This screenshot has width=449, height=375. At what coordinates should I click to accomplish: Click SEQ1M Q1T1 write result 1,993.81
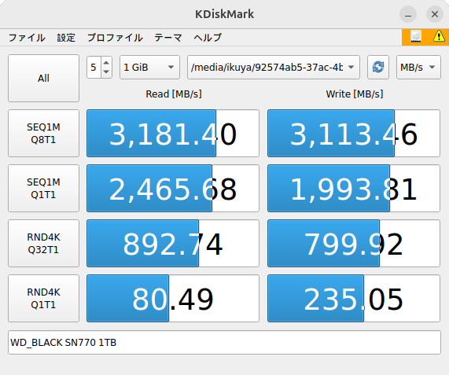click(354, 189)
